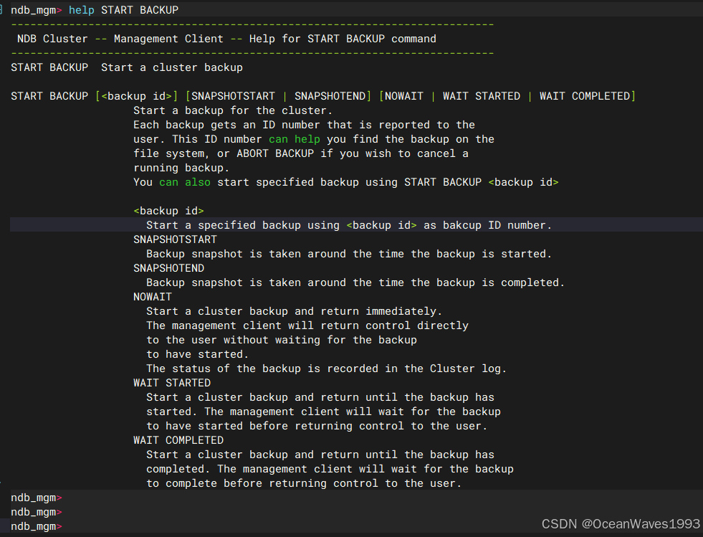This screenshot has width=703, height=537.
Task: Click the 'file system, or ABORT BACKUP' line
Action: (301, 153)
